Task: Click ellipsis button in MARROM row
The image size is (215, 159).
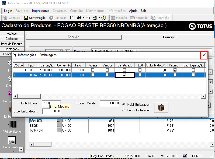Action: tap(59, 130)
